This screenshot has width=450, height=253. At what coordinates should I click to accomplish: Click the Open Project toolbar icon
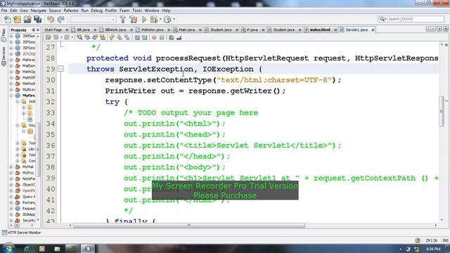[27, 20]
